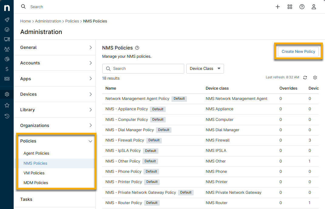Open the devices monitor icon in sidebar
325x209 pixels.
click(x=7, y=39)
